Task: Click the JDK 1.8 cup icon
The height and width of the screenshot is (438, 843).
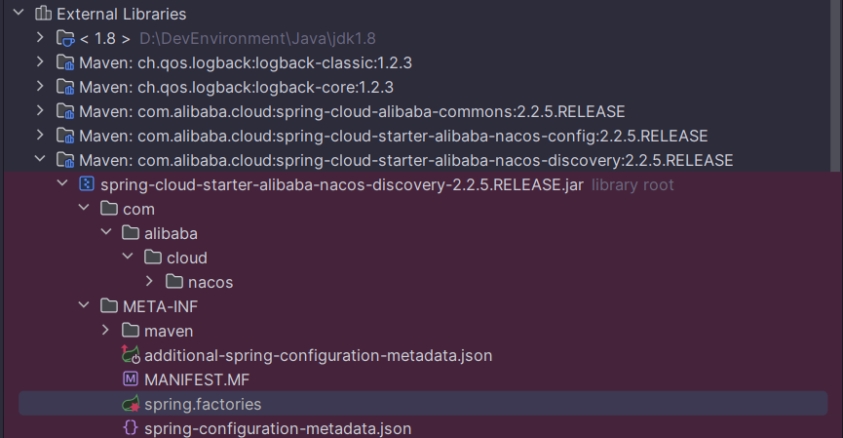Action: (x=65, y=38)
